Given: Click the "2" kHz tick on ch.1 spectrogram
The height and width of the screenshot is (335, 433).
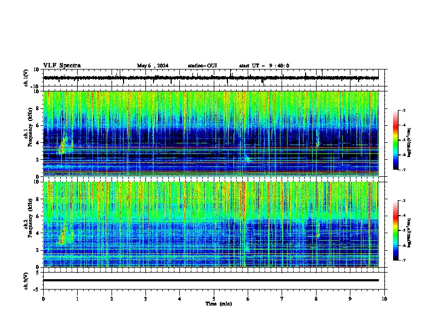Looking at the screenshot, I should pyautogui.click(x=38, y=159).
